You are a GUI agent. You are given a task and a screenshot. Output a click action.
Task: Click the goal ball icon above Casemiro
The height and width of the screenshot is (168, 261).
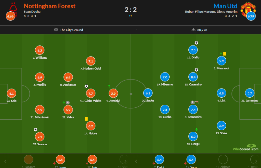pos(196,70)
